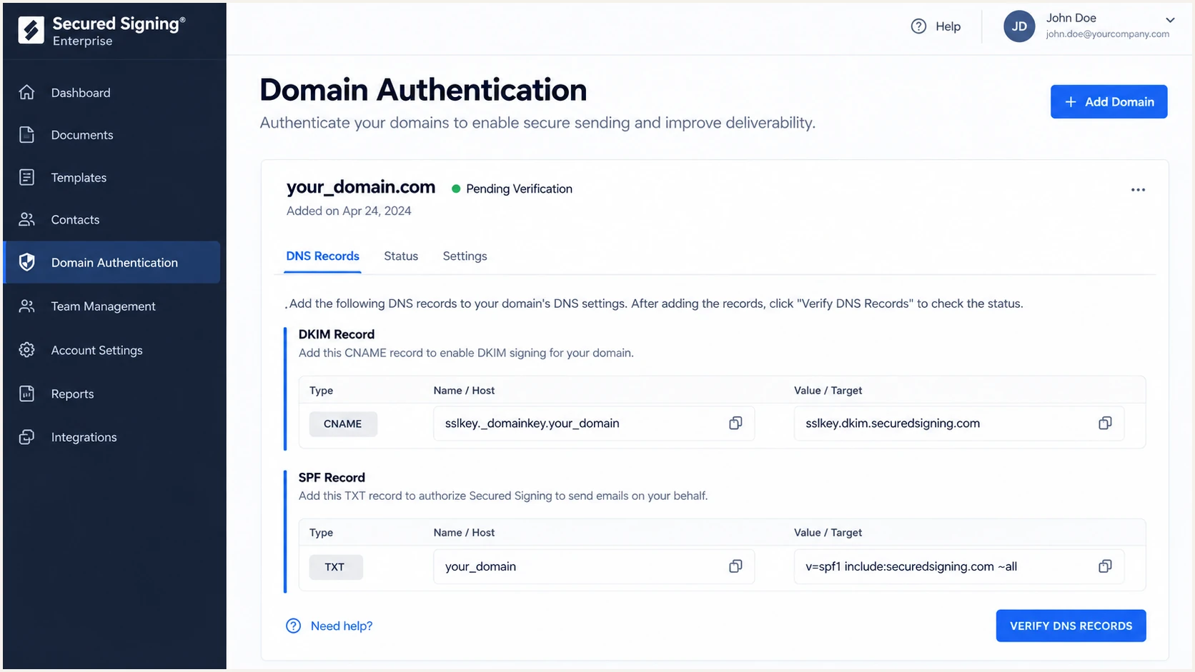The height and width of the screenshot is (672, 1195).
Task: Click the Secured Signing logo icon
Action: tap(31, 31)
